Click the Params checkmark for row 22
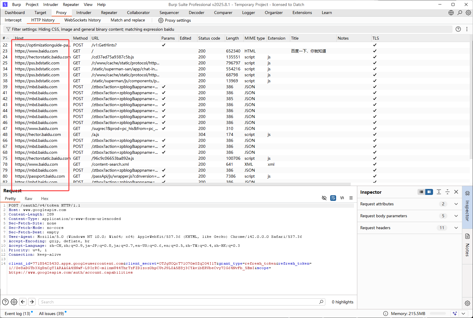Screen dimensions: 473x318 click(163, 45)
